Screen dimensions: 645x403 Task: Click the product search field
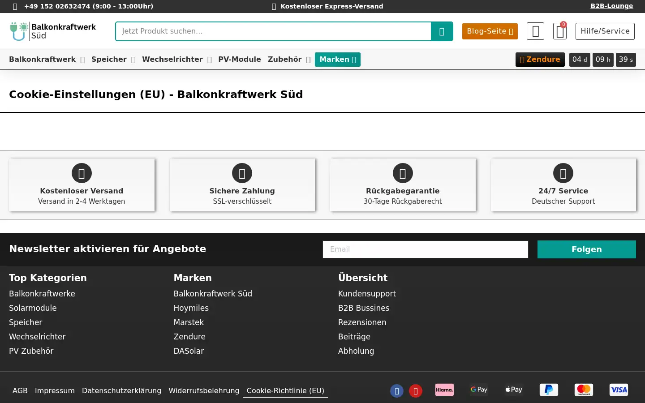coord(273,31)
